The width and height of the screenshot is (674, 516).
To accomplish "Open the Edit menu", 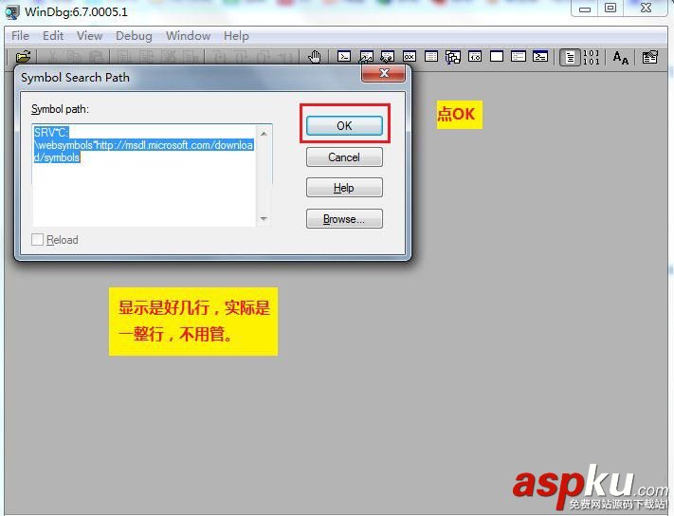I will [53, 36].
